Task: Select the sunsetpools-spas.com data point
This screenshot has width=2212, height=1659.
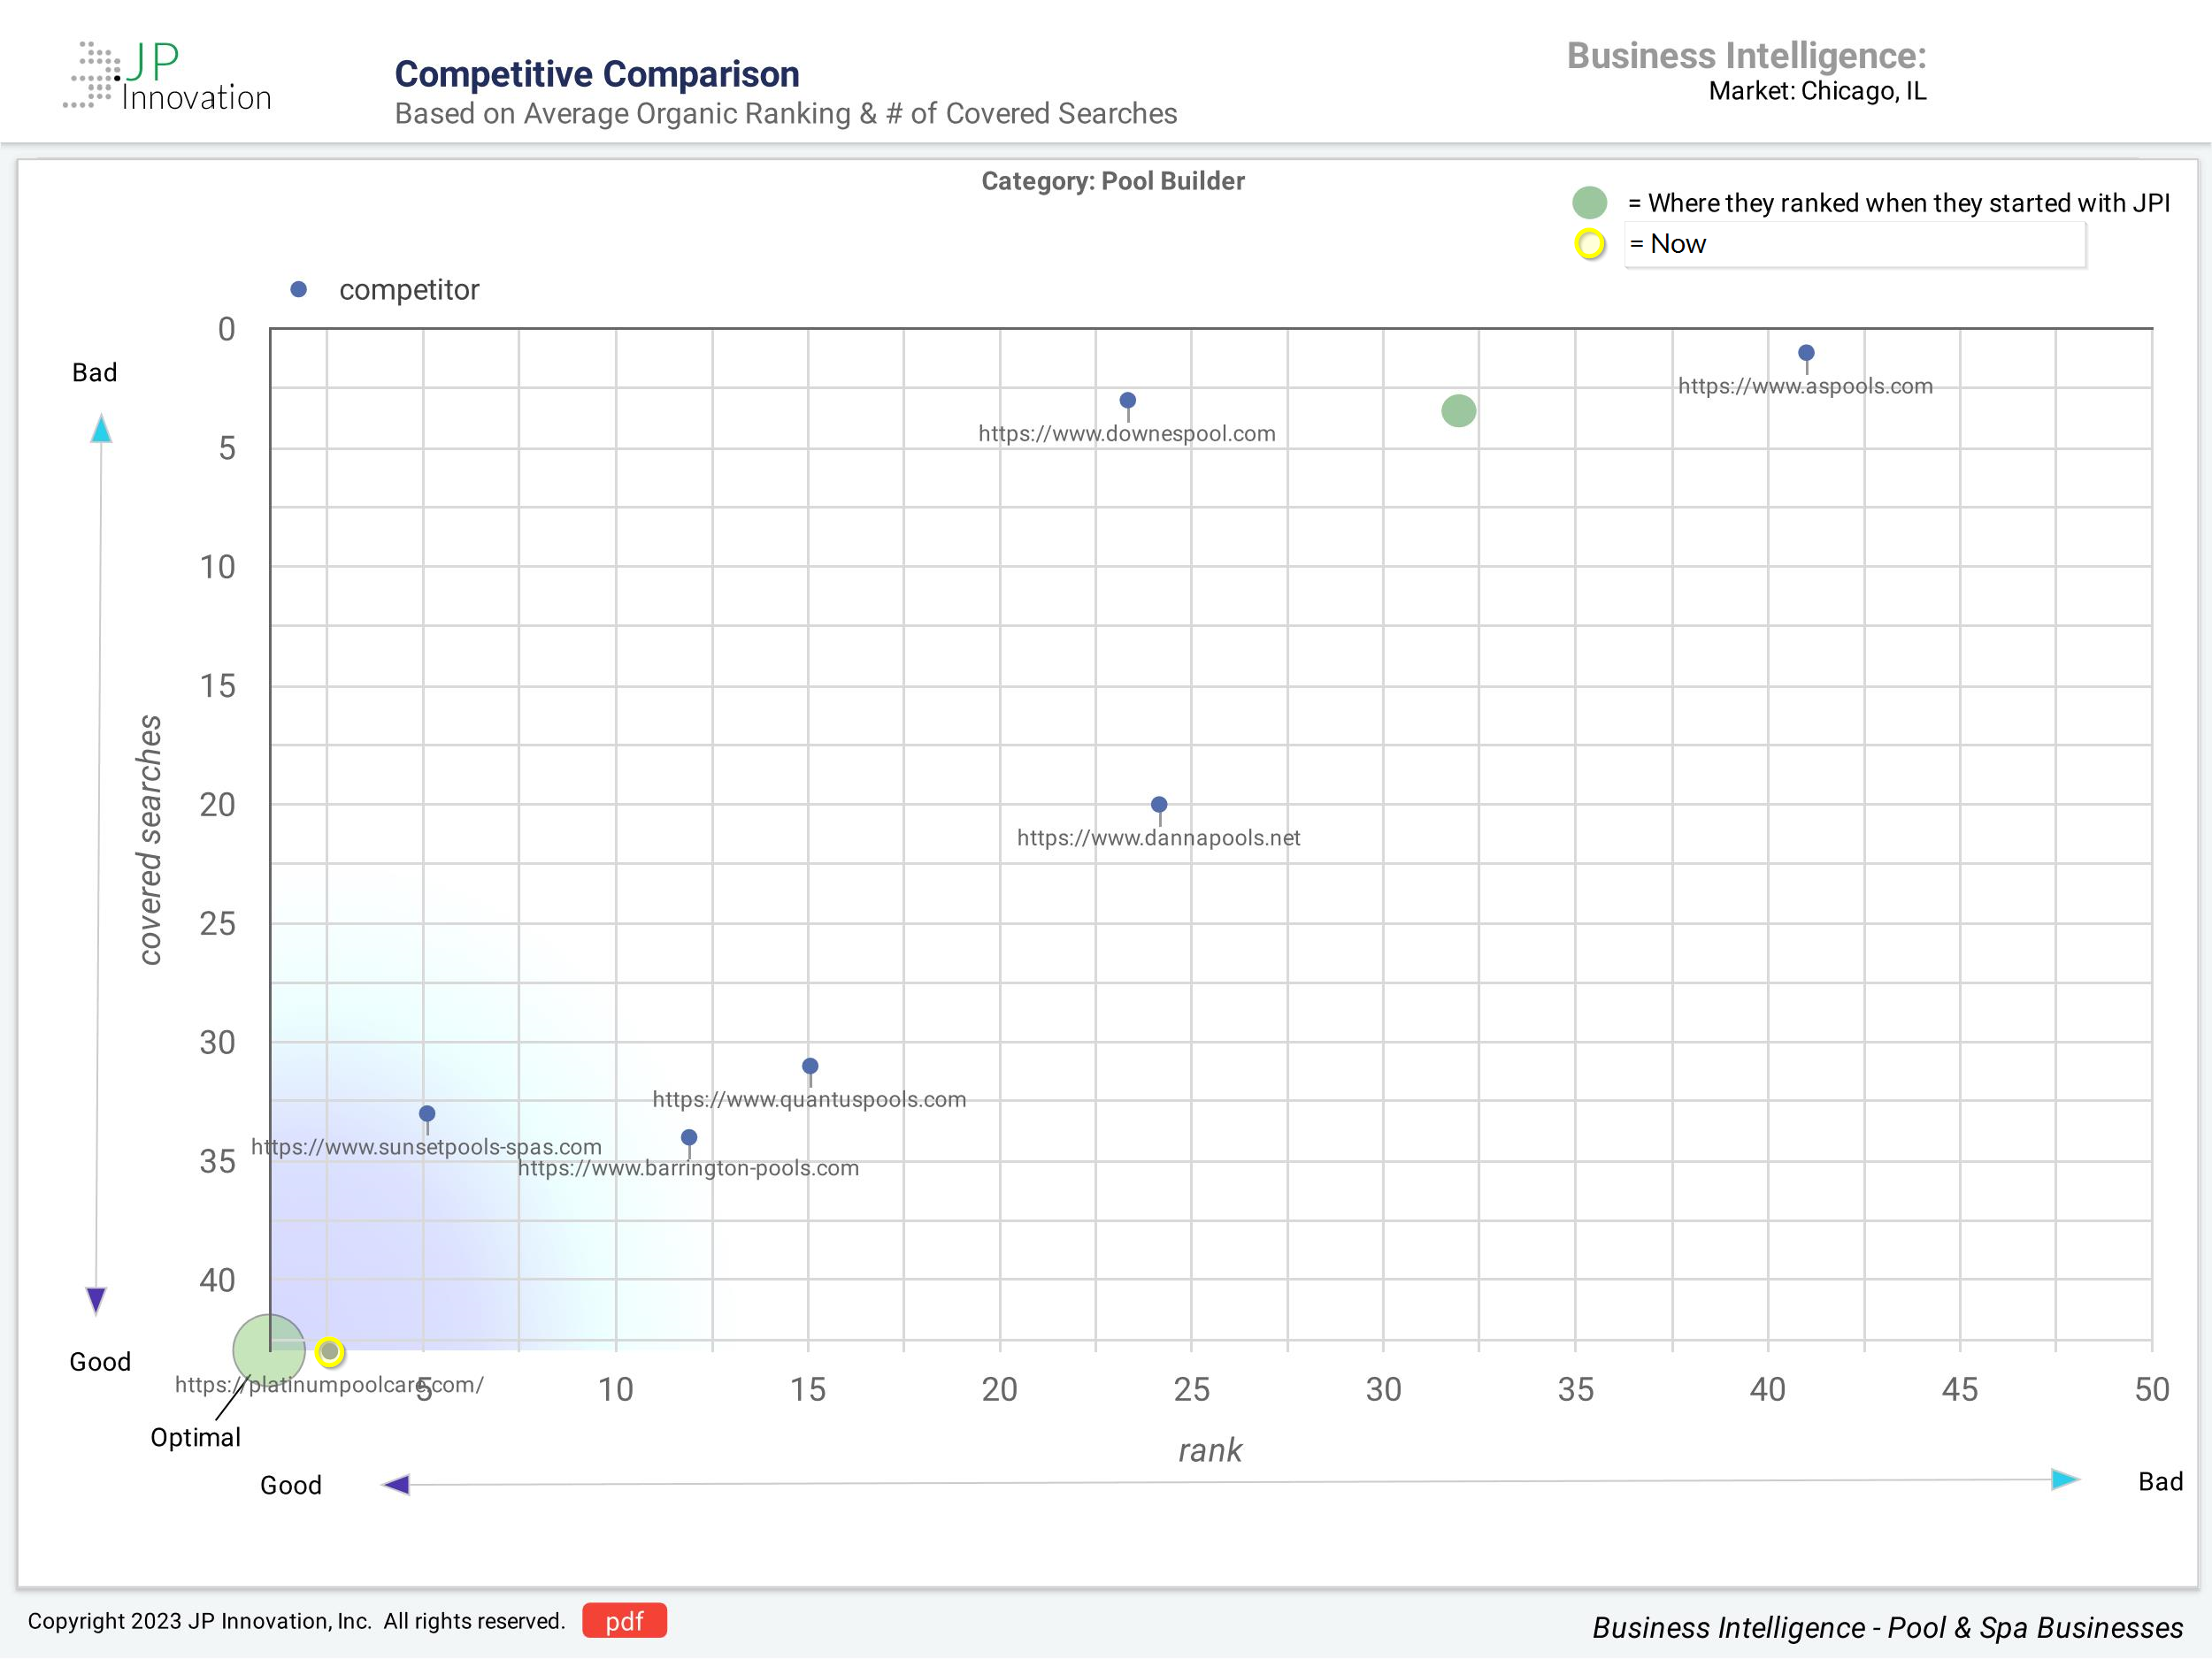Action: pos(427,1113)
